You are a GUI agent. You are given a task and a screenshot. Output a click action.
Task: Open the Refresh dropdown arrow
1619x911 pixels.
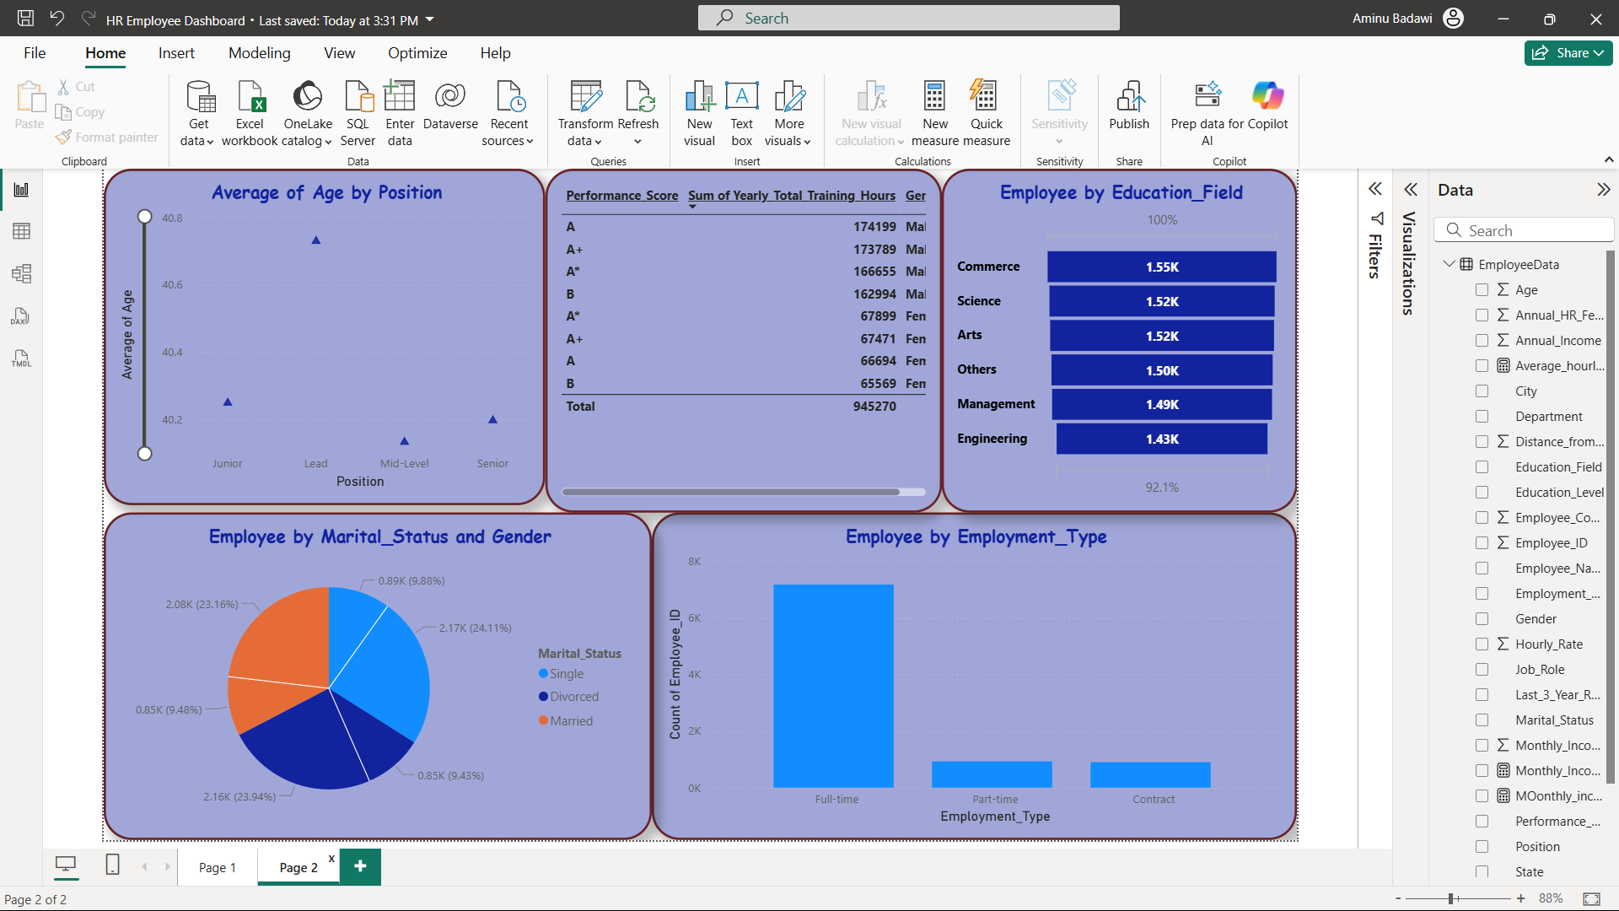pos(639,141)
